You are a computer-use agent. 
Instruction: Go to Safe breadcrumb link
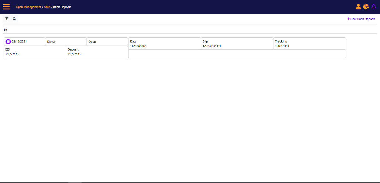pos(47,7)
